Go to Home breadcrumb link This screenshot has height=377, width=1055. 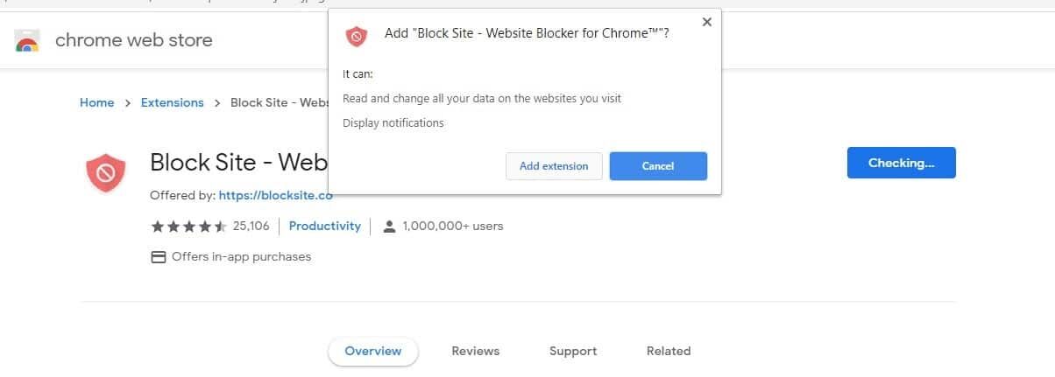click(x=96, y=102)
